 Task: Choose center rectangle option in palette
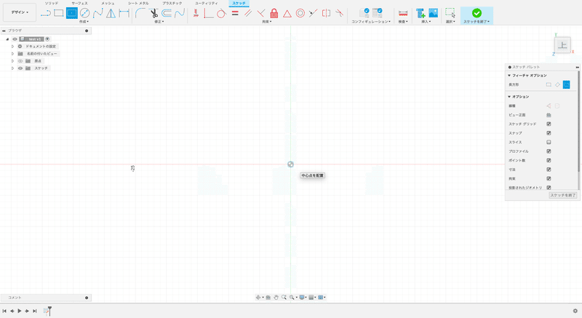click(x=567, y=84)
